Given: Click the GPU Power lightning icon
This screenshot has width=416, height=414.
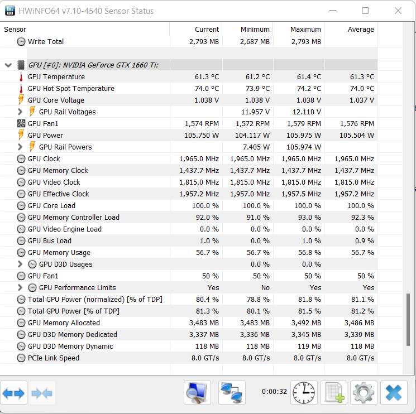Looking at the screenshot, I should pyautogui.click(x=21, y=135).
